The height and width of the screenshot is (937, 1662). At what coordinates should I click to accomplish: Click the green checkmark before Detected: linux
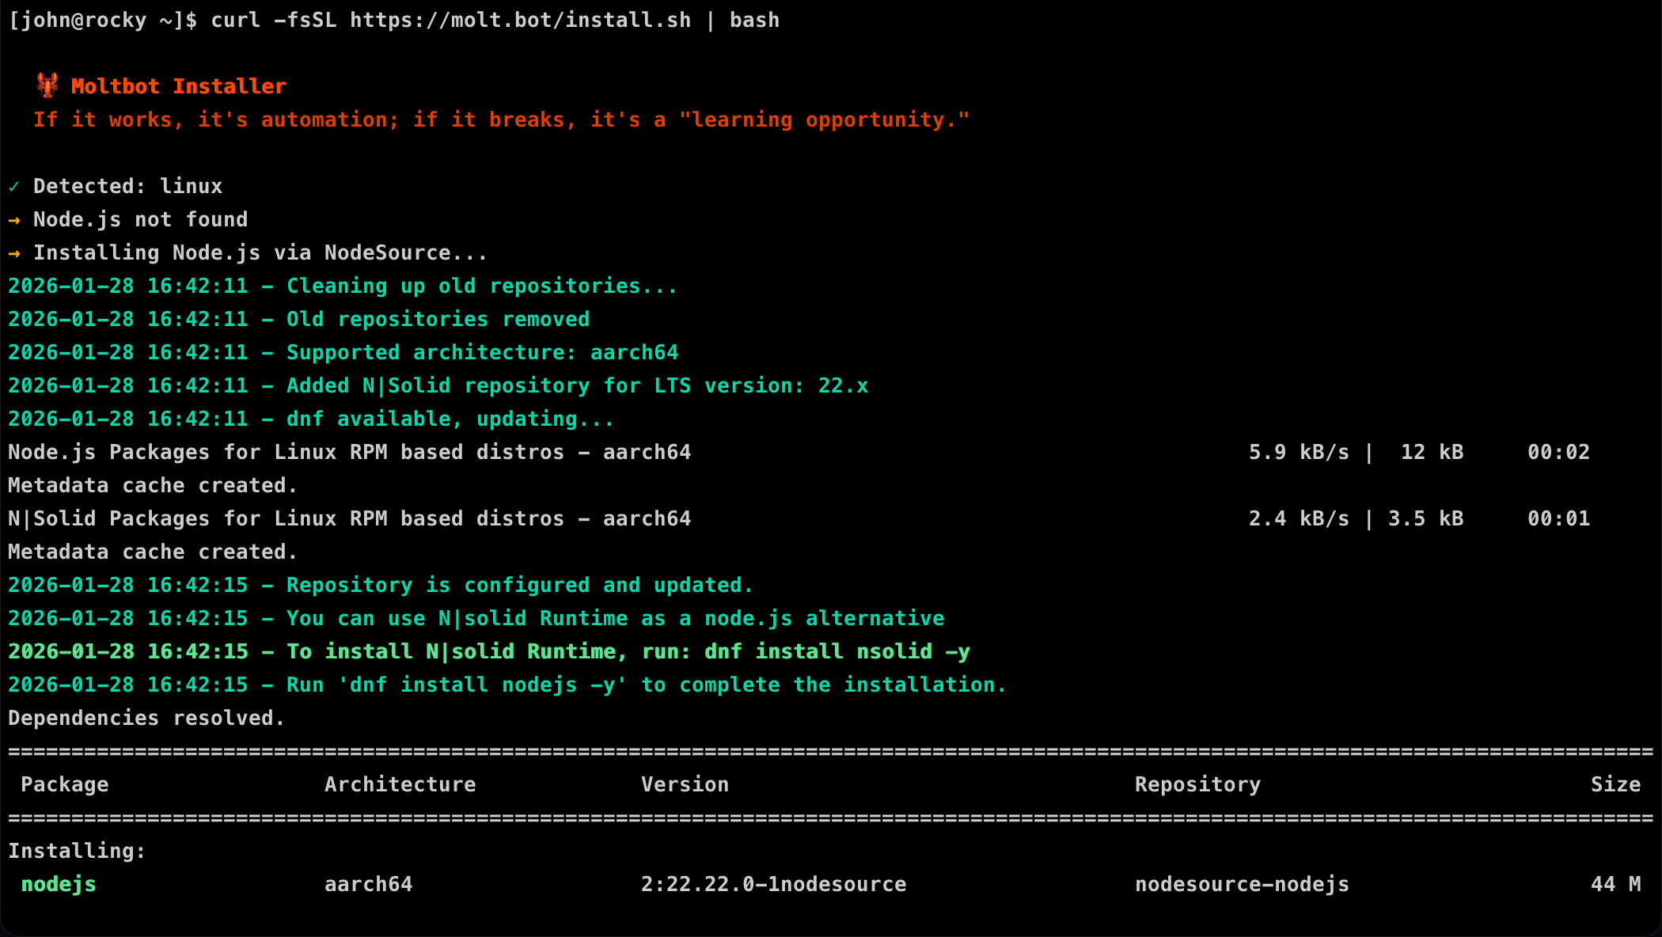(x=14, y=187)
